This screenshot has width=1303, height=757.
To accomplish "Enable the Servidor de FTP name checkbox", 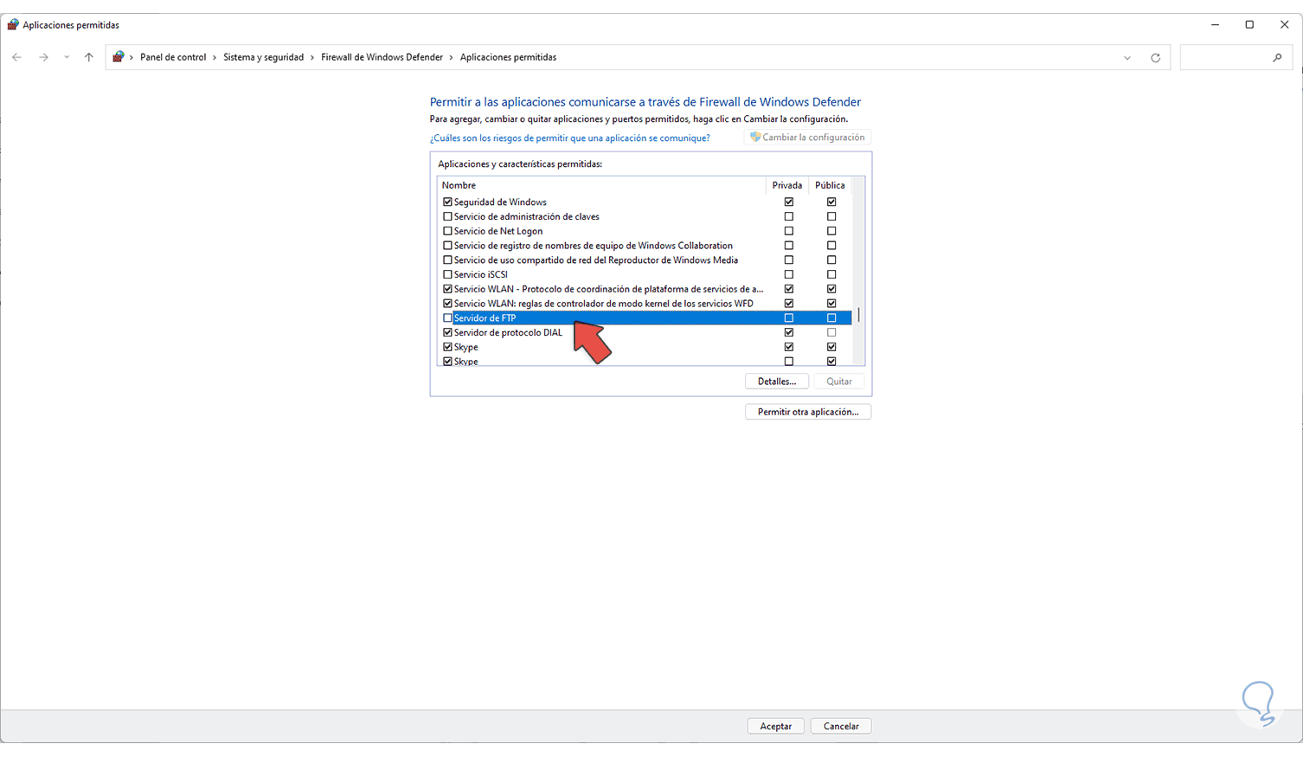I will pos(447,318).
